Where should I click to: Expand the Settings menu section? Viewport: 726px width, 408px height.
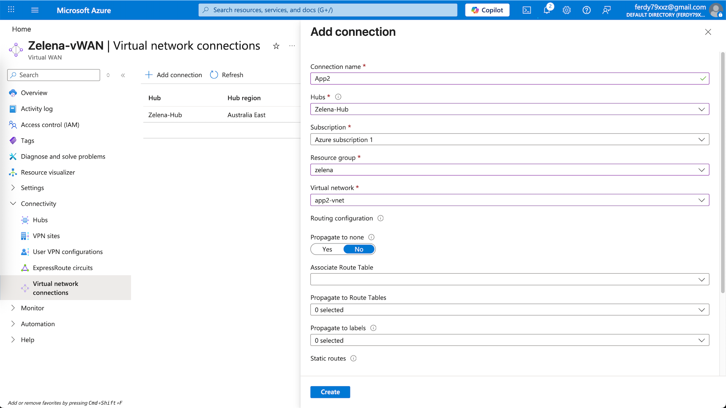coord(32,188)
